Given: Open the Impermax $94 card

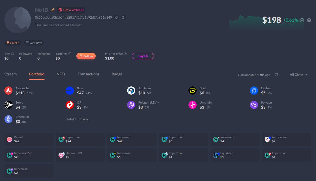Looking at the screenshot, I should click(x=81, y=139).
